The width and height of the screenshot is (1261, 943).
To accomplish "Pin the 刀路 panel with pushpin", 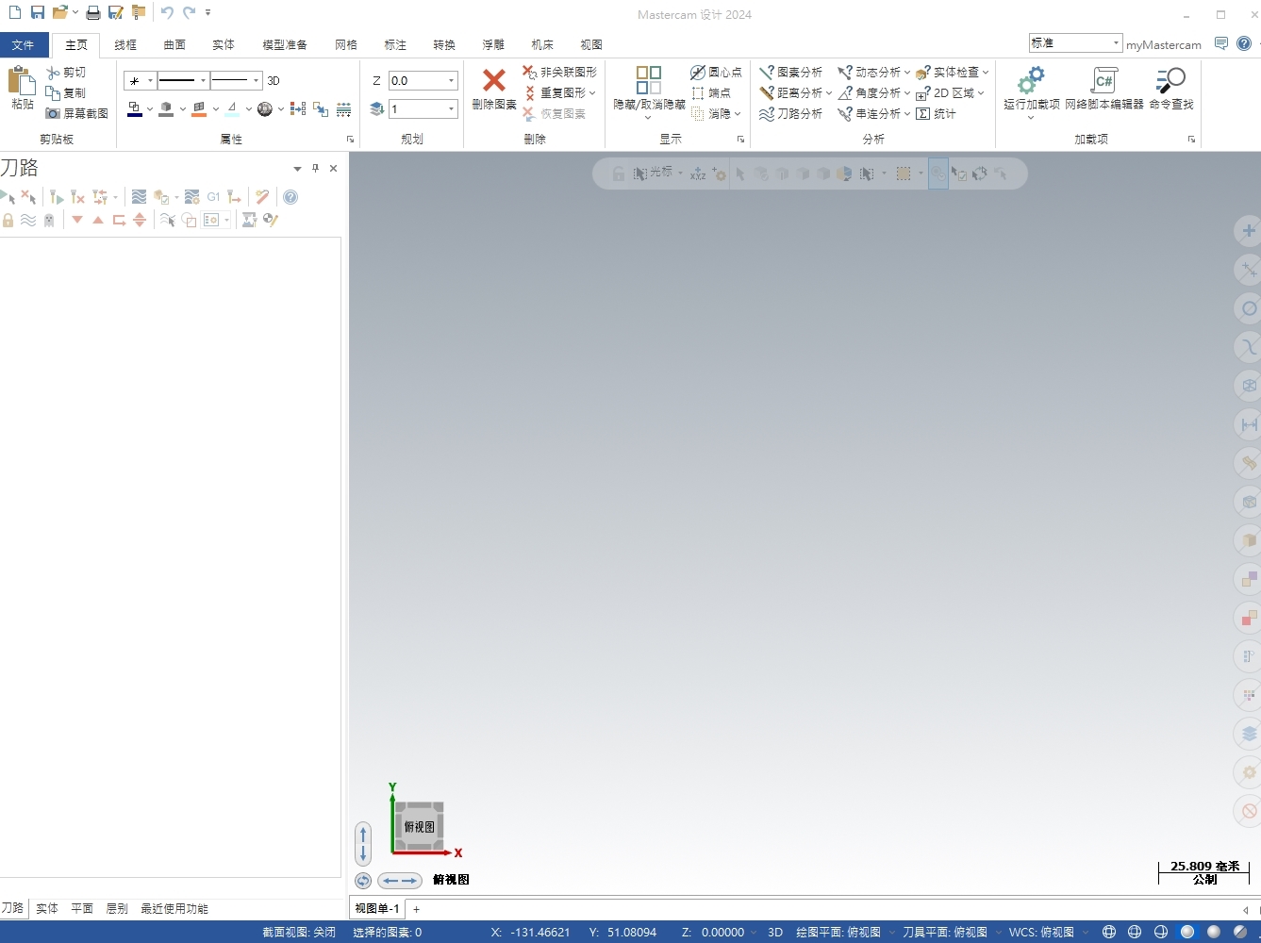I will (315, 169).
